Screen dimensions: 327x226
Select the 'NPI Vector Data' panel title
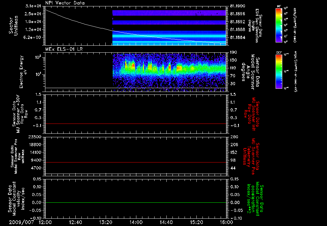65,3
